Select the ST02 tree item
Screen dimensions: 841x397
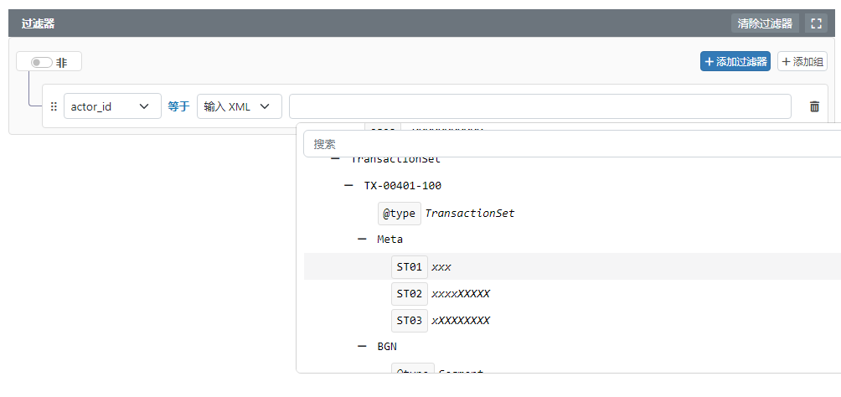click(410, 293)
